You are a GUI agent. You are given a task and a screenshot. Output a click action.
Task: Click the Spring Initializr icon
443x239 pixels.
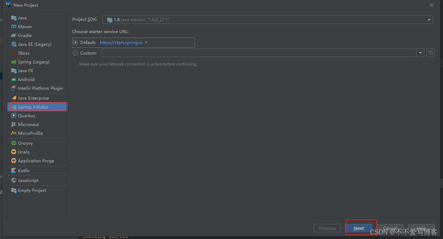14,107
